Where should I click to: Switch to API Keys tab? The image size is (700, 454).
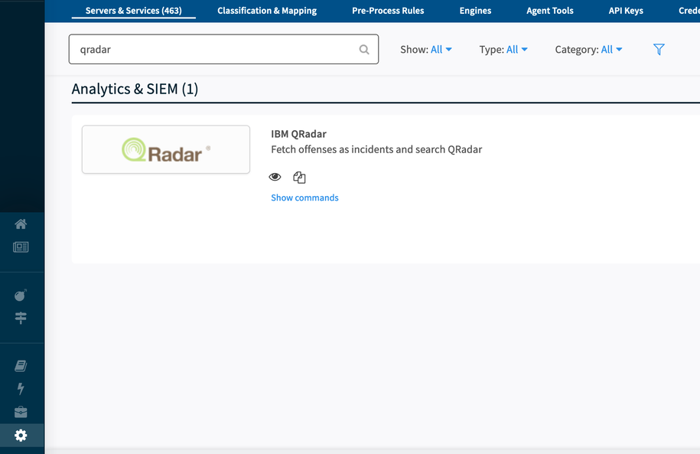tap(626, 11)
